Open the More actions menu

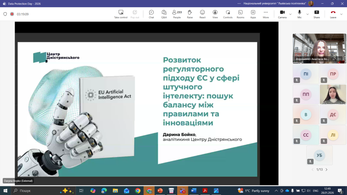point(266,14)
